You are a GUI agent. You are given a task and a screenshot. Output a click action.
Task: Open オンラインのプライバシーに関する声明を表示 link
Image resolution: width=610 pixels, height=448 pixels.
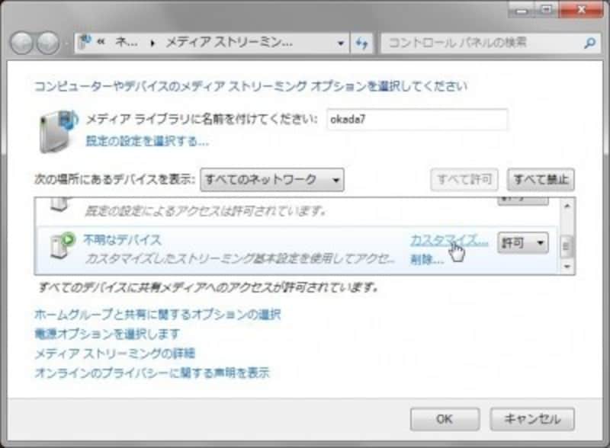[152, 373]
